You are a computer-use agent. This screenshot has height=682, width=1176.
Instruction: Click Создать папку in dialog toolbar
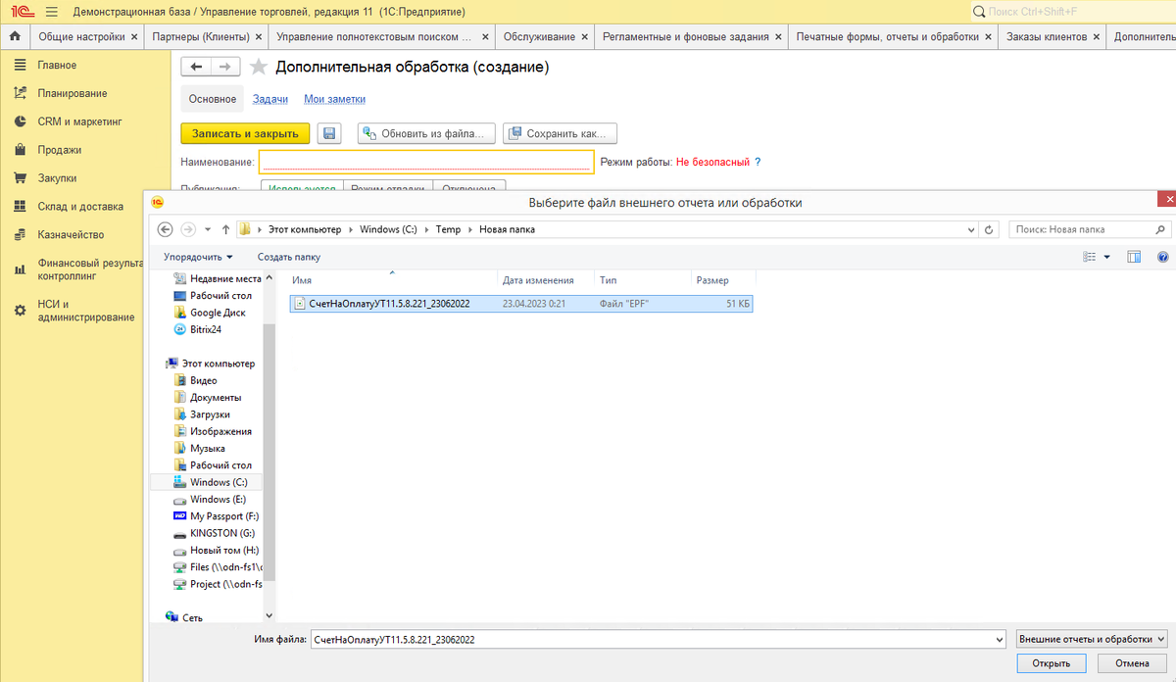tap(289, 257)
